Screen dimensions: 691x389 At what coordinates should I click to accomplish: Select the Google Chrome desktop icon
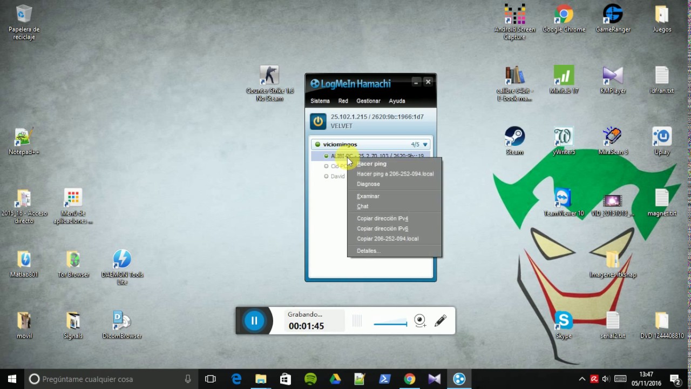564,18
